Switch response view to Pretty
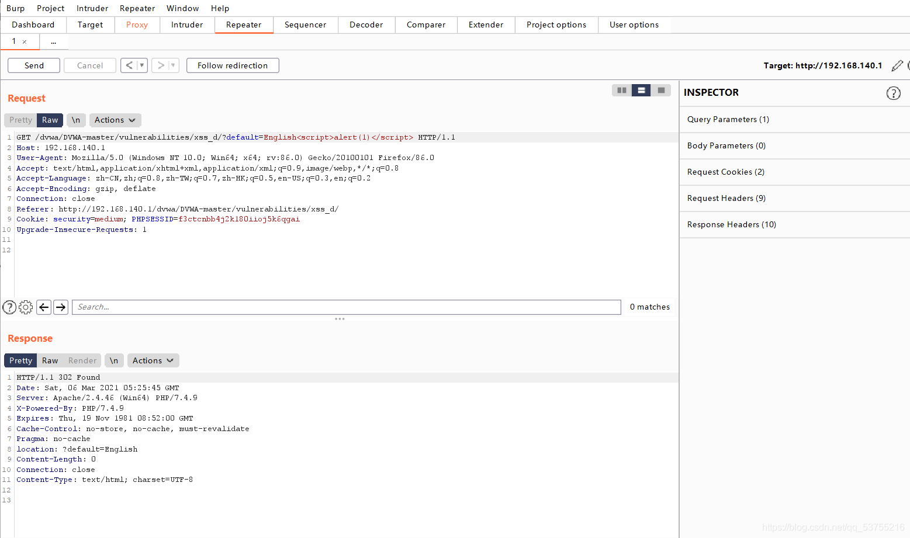910x538 pixels. [x=20, y=360]
